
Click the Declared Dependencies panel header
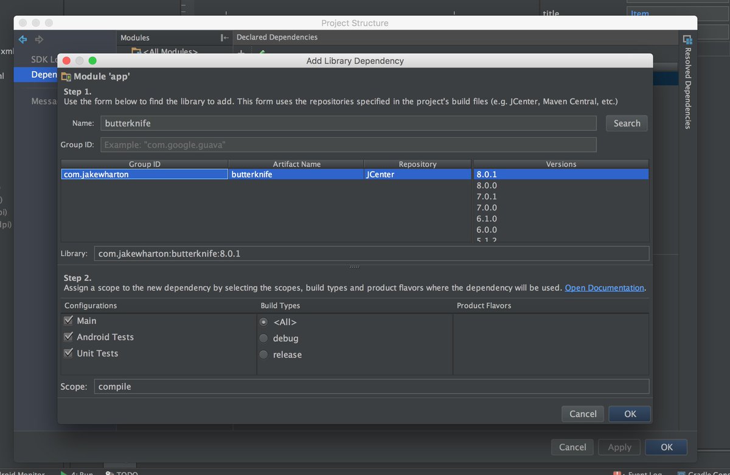pyautogui.click(x=277, y=37)
